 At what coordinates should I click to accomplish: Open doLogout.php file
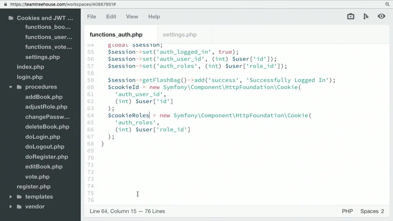pyautogui.click(x=45, y=147)
